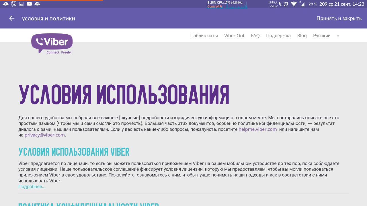The height and width of the screenshot is (206, 367).
Task: Select the Русский language option
Action: pos(322,36)
